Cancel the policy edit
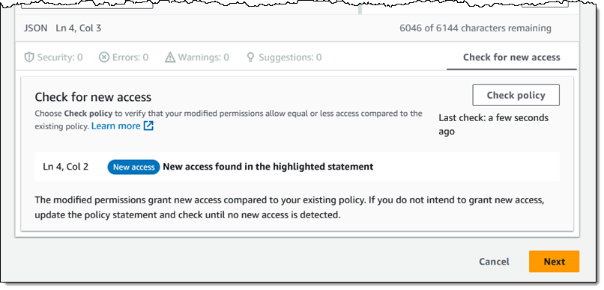 (495, 262)
